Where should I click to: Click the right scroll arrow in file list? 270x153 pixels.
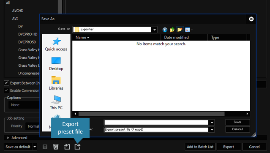247,114
